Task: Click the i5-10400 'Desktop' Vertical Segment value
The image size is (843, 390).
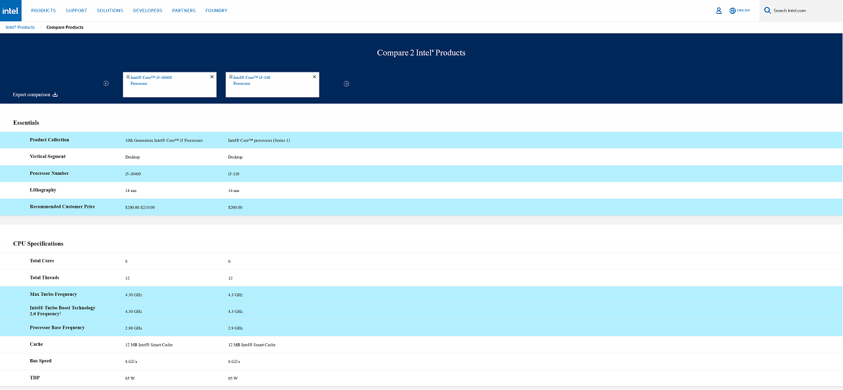Action: pos(132,157)
